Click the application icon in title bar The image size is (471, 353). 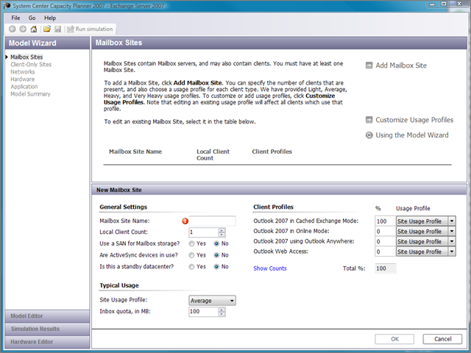(x=7, y=5)
